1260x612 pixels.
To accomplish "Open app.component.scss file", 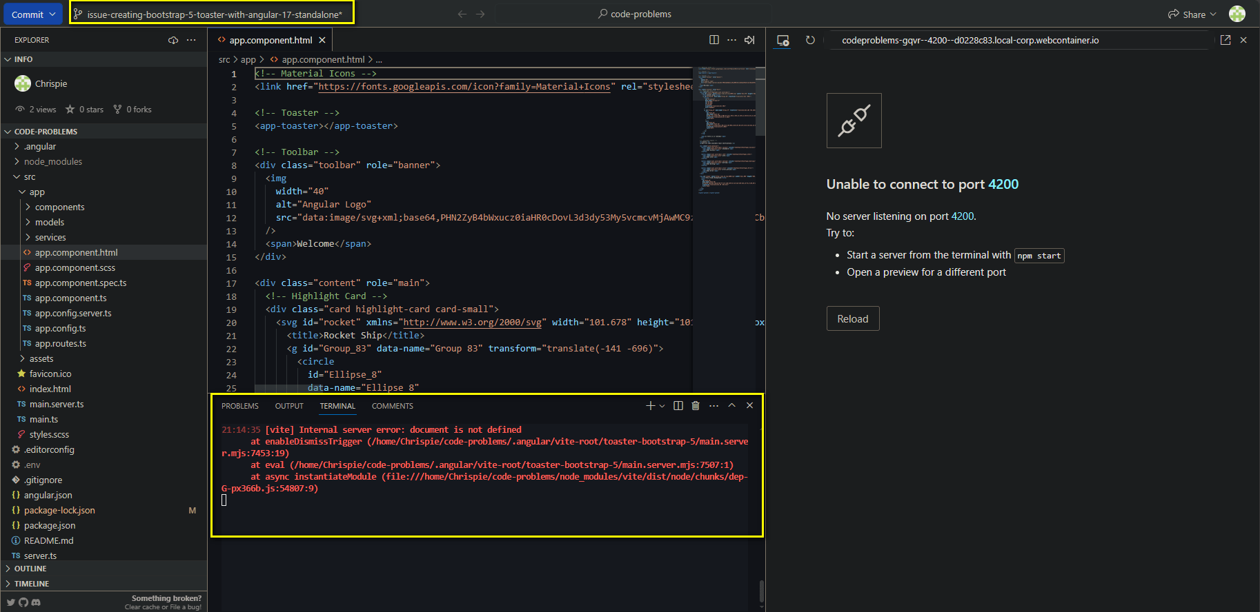I will (x=104, y=267).
